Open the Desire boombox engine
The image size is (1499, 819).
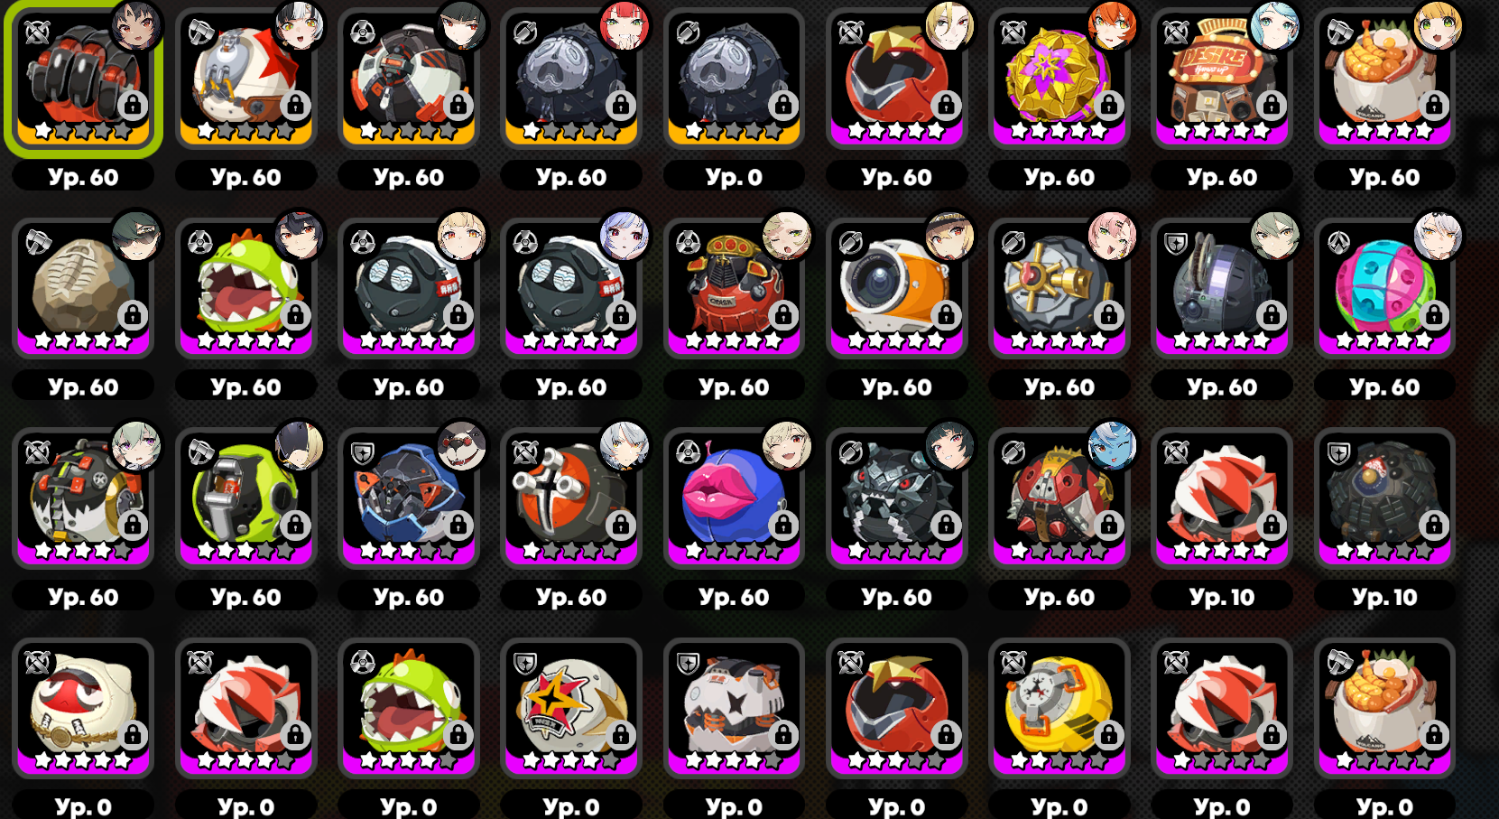pos(1221,79)
